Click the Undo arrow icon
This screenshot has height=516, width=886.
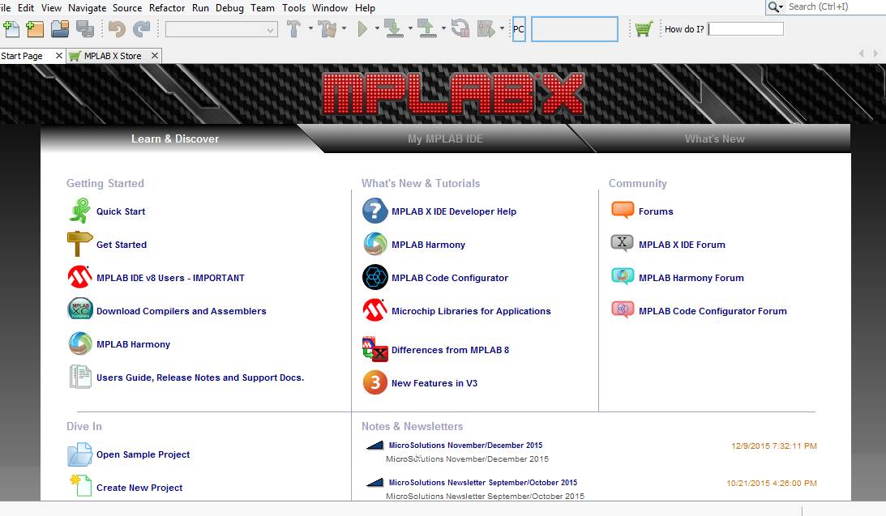(117, 29)
